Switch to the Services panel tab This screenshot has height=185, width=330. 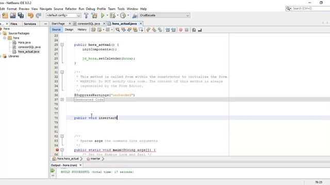coord(30,24)
